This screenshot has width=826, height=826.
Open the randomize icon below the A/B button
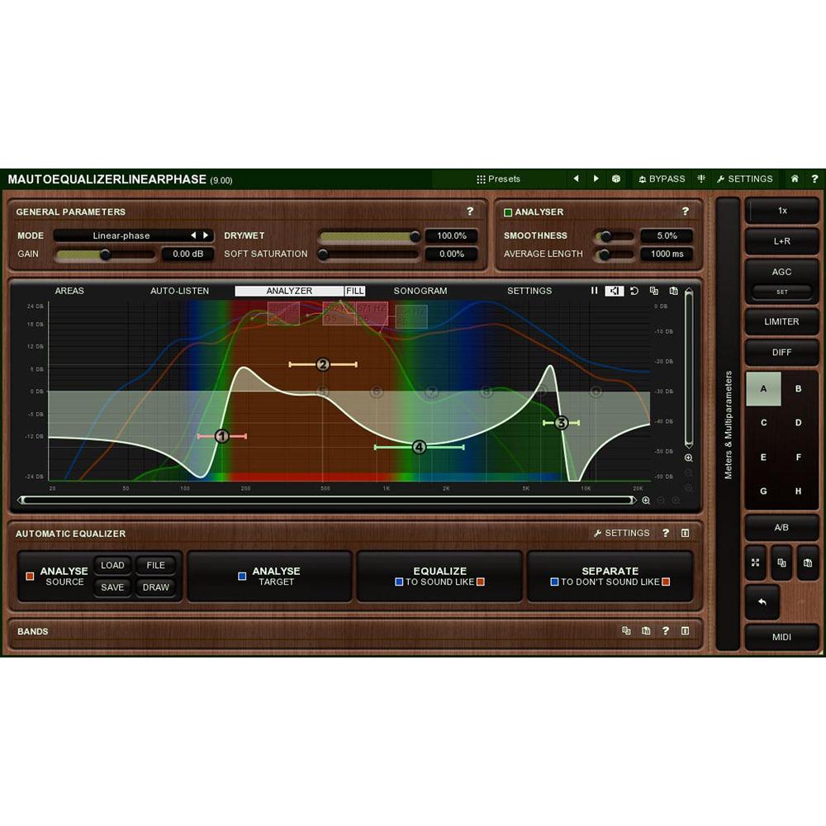pyautogui.click(x=755, y=563)
